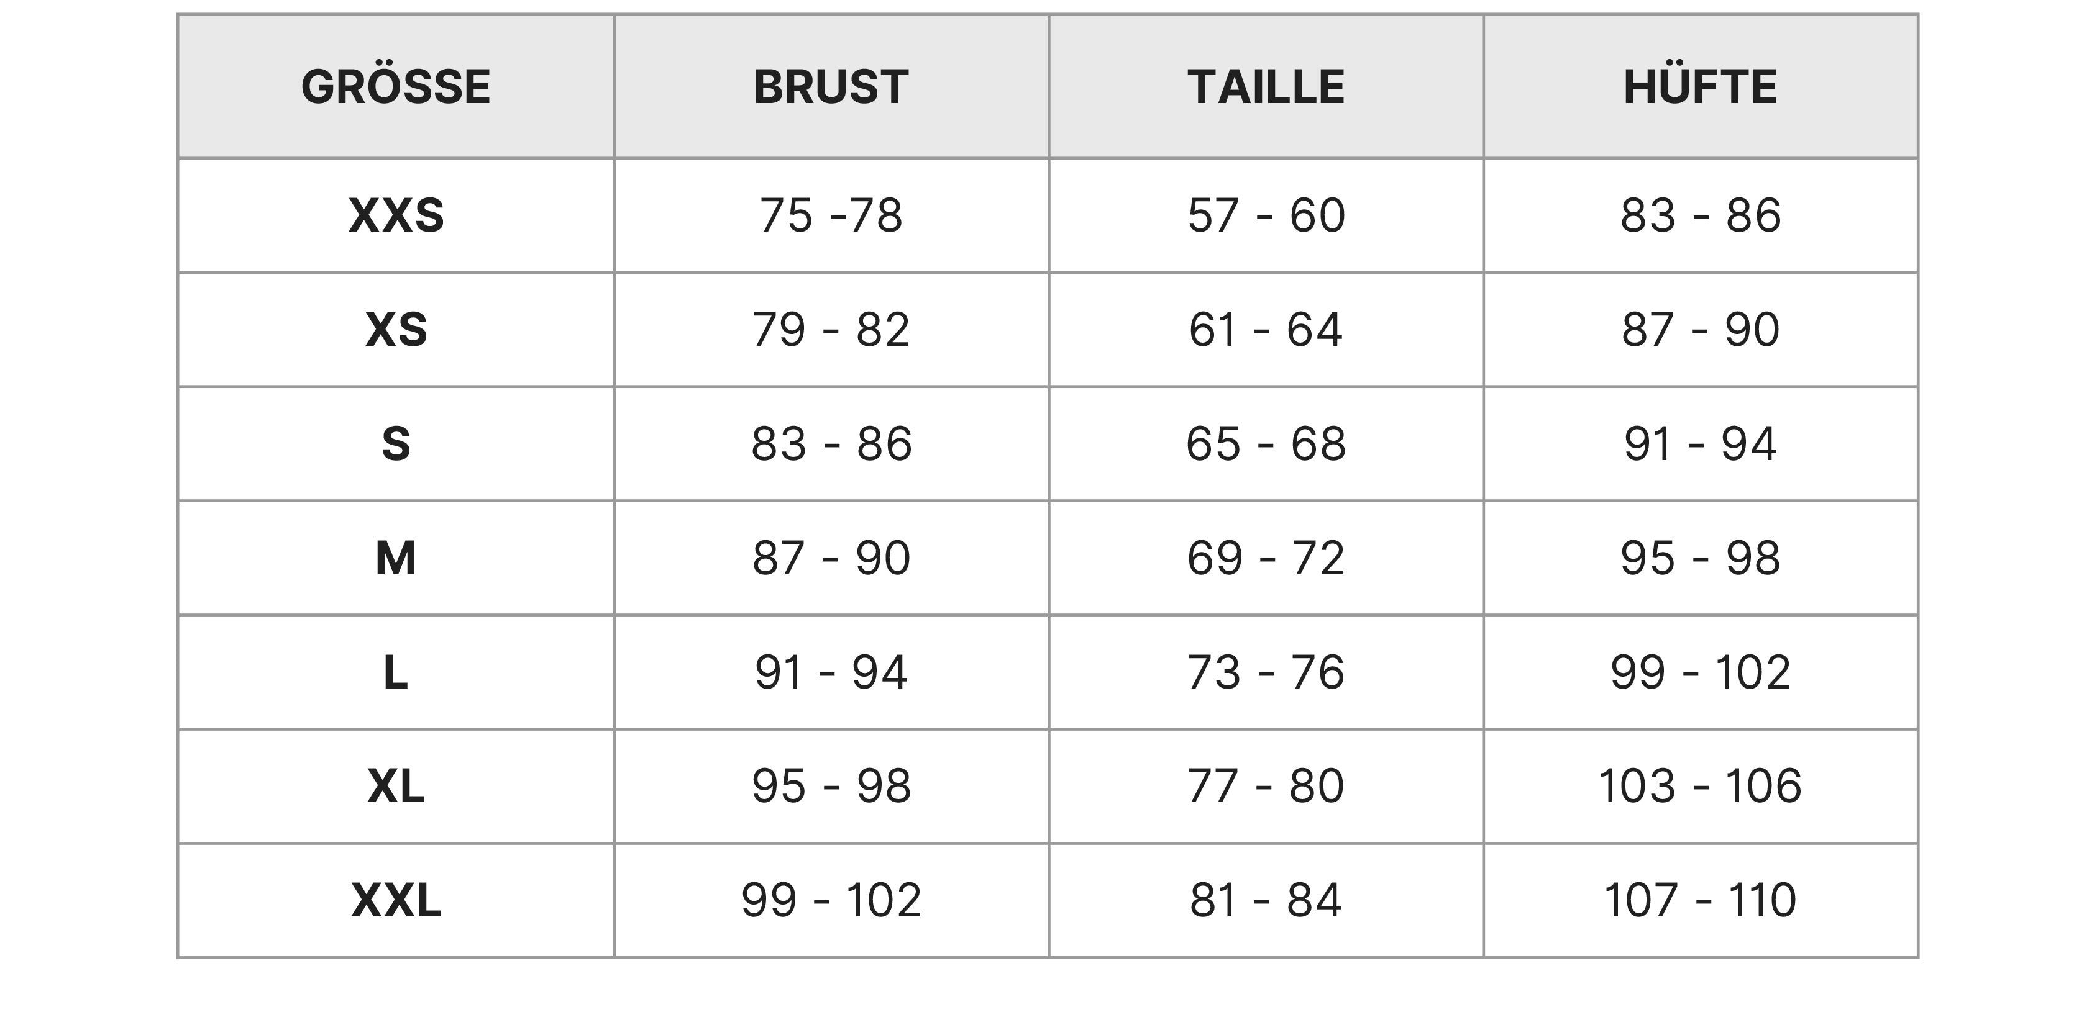Viewport: 2097px width, 1012px height.
Task: Click the L Hüfte cell 99 - 102
Action: coord(1701,673)
